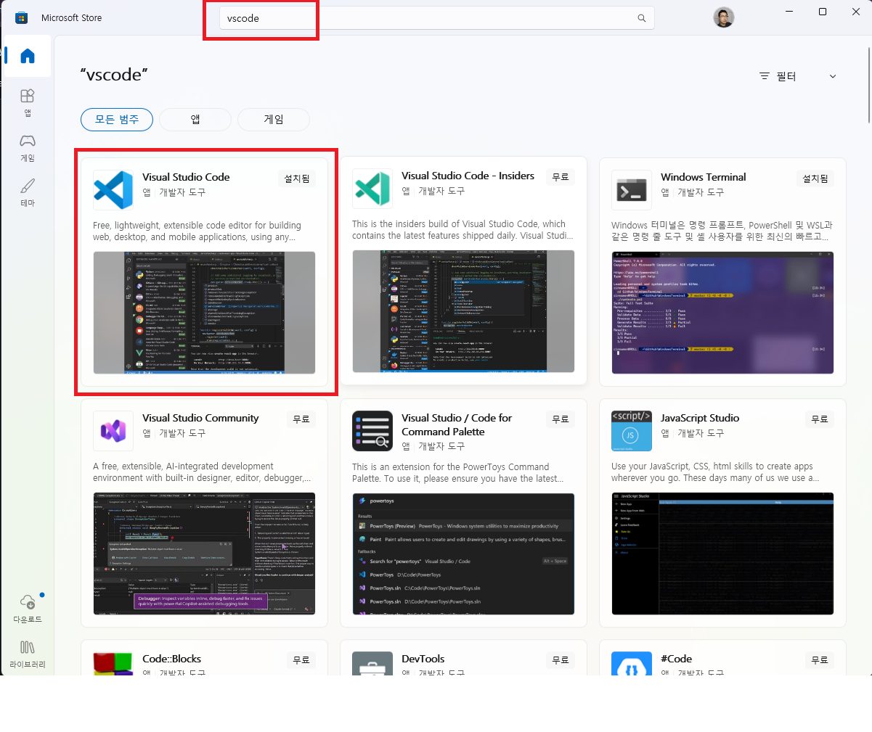Click the 무료 button on Visual Studio Community
This screenshot has width=872, height=732.
(301, 419)
